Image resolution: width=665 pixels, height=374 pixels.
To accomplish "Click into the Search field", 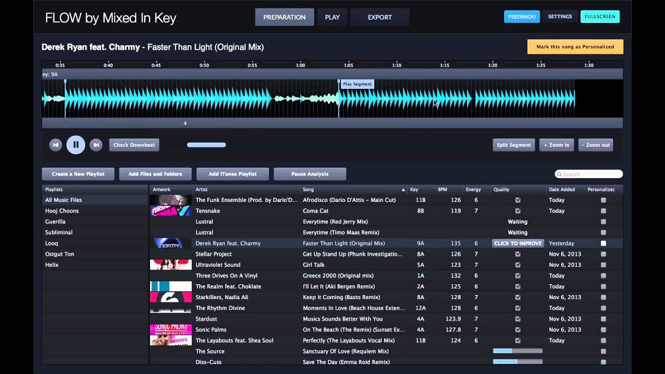I will click(589, 174).
